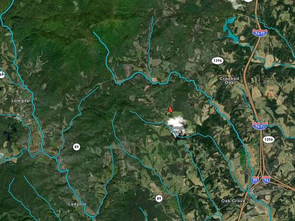Select the Lowgap place label
295x221 pixels.
pos(21,100)
